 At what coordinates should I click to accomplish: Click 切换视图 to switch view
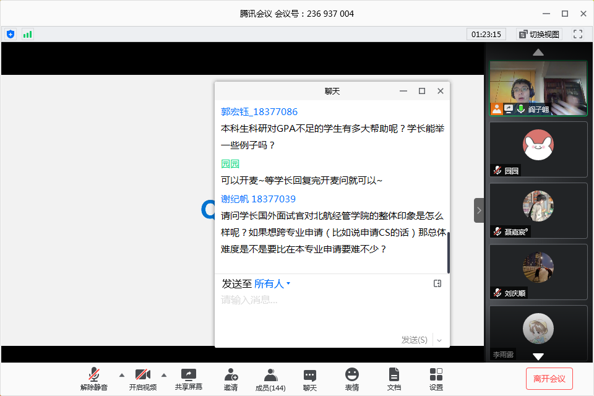(x=538, y=34)
